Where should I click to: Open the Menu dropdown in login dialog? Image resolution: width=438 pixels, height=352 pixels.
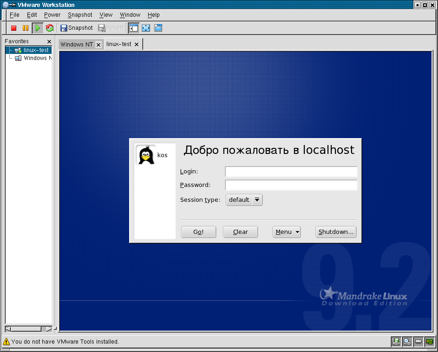pyautogui.click(x=287, y=232)
